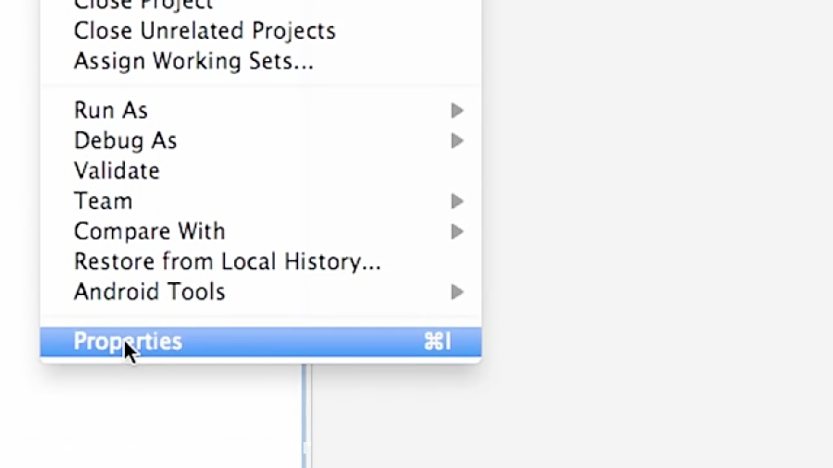Choose Assign Working Sets...
Screen dimensions: 833x468
click(193, 62)
